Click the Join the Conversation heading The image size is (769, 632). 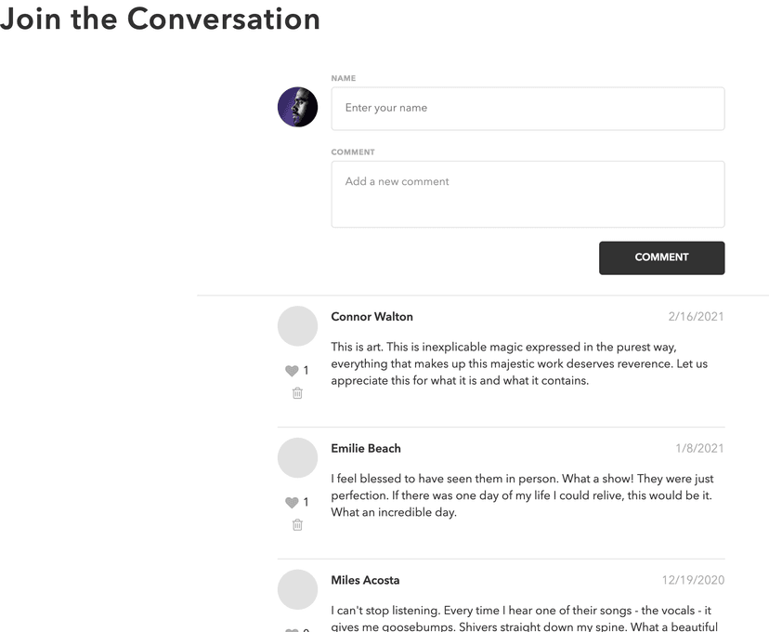[x=160, y=20]
